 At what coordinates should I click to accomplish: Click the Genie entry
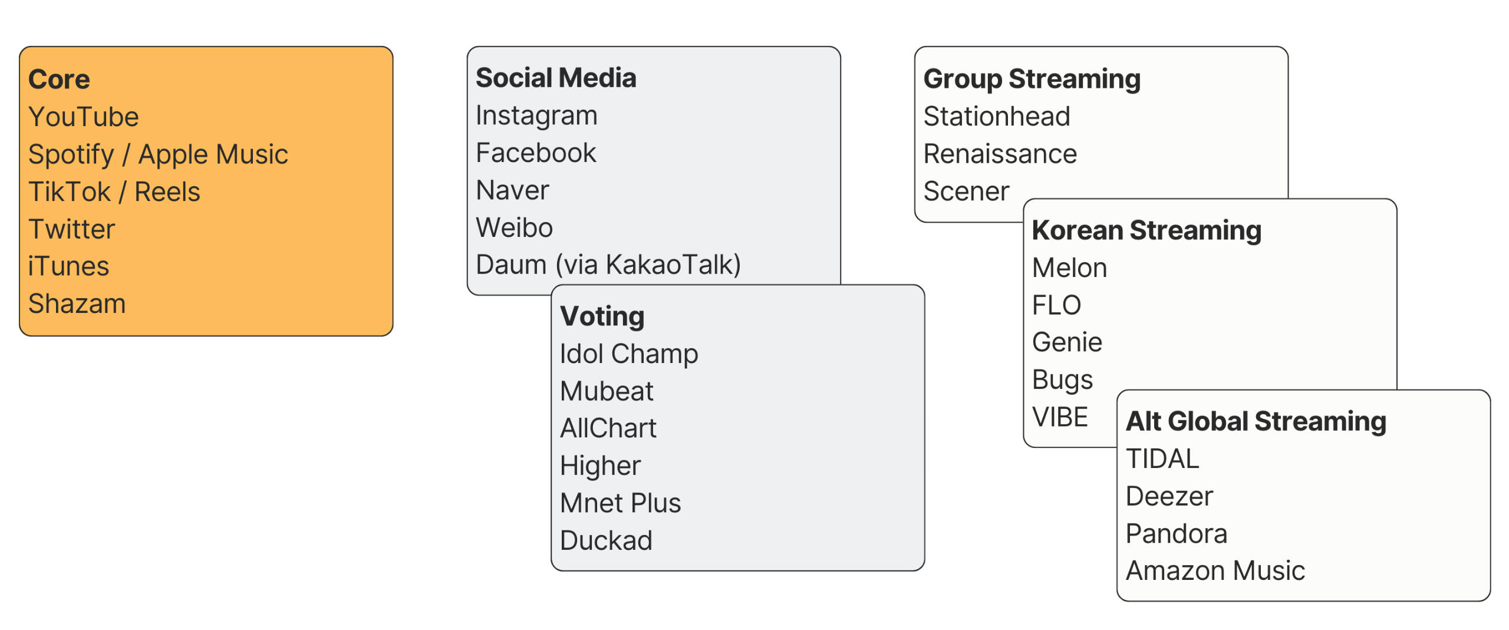coord(1067,342)
